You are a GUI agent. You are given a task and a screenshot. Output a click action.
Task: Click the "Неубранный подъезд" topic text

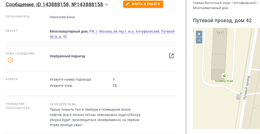[x=67, y=56]
